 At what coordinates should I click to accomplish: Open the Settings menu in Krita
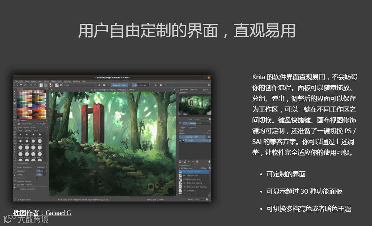(67, 81)
